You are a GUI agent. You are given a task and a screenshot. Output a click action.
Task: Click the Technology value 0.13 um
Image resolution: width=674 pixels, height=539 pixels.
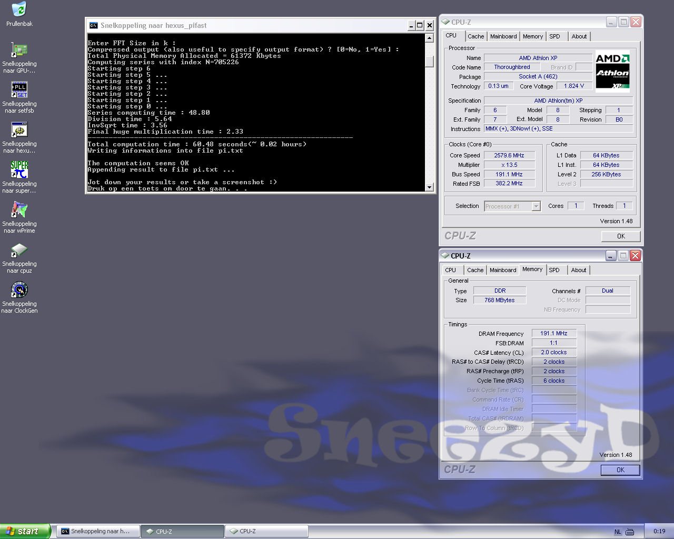pyautogui.click(x=499, y=86)
